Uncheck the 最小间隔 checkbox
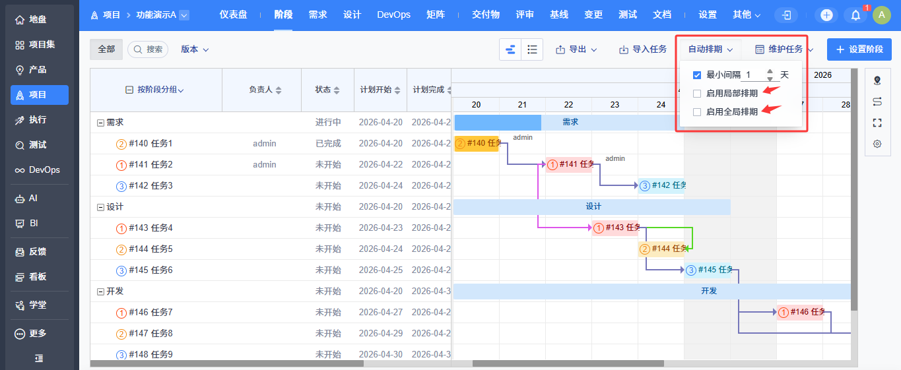This screenshot has height=370, width=901. [x=697, y=75]
